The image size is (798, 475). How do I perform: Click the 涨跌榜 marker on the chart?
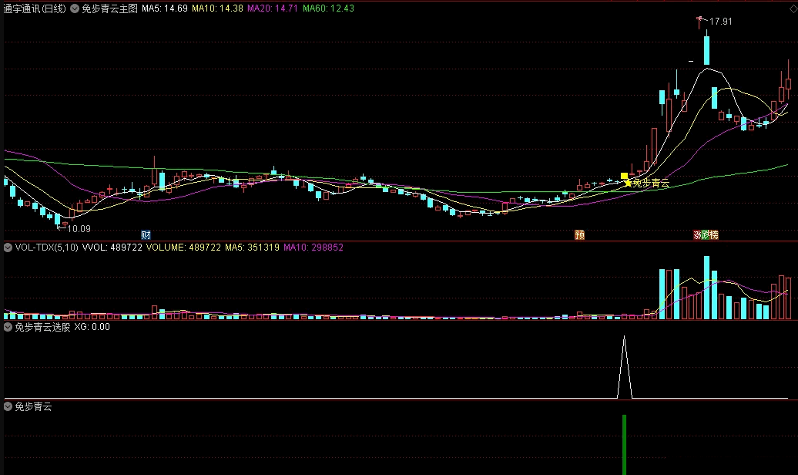coord(706,235)
